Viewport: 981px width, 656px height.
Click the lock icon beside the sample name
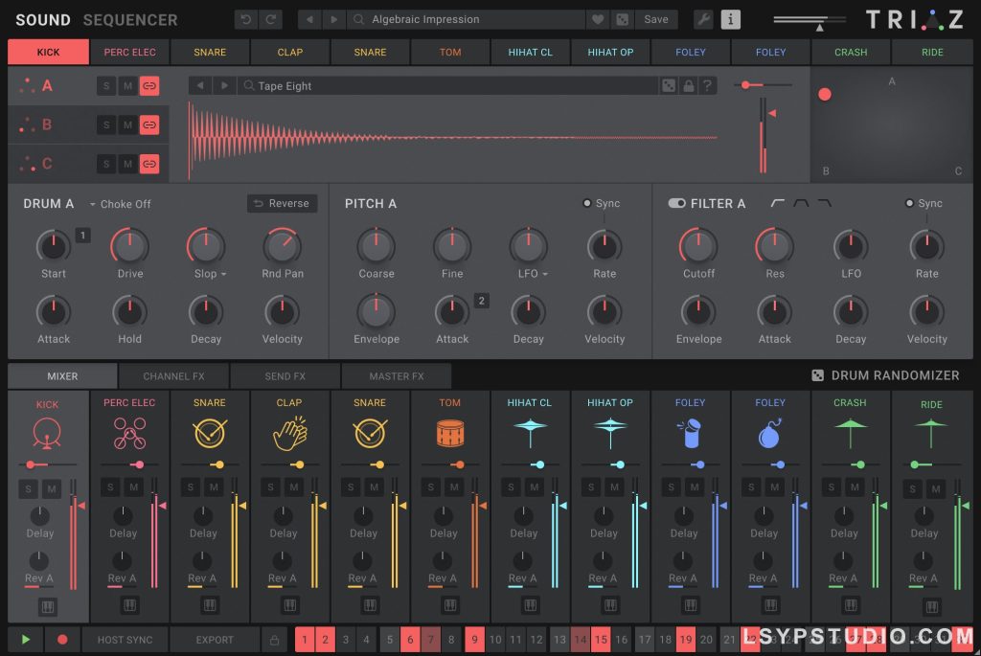tap(688, 85)
